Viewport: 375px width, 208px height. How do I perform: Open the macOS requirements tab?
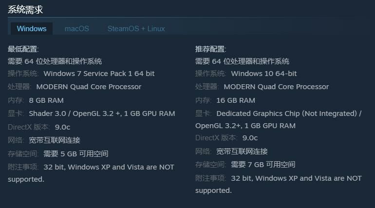click(77, 29)
